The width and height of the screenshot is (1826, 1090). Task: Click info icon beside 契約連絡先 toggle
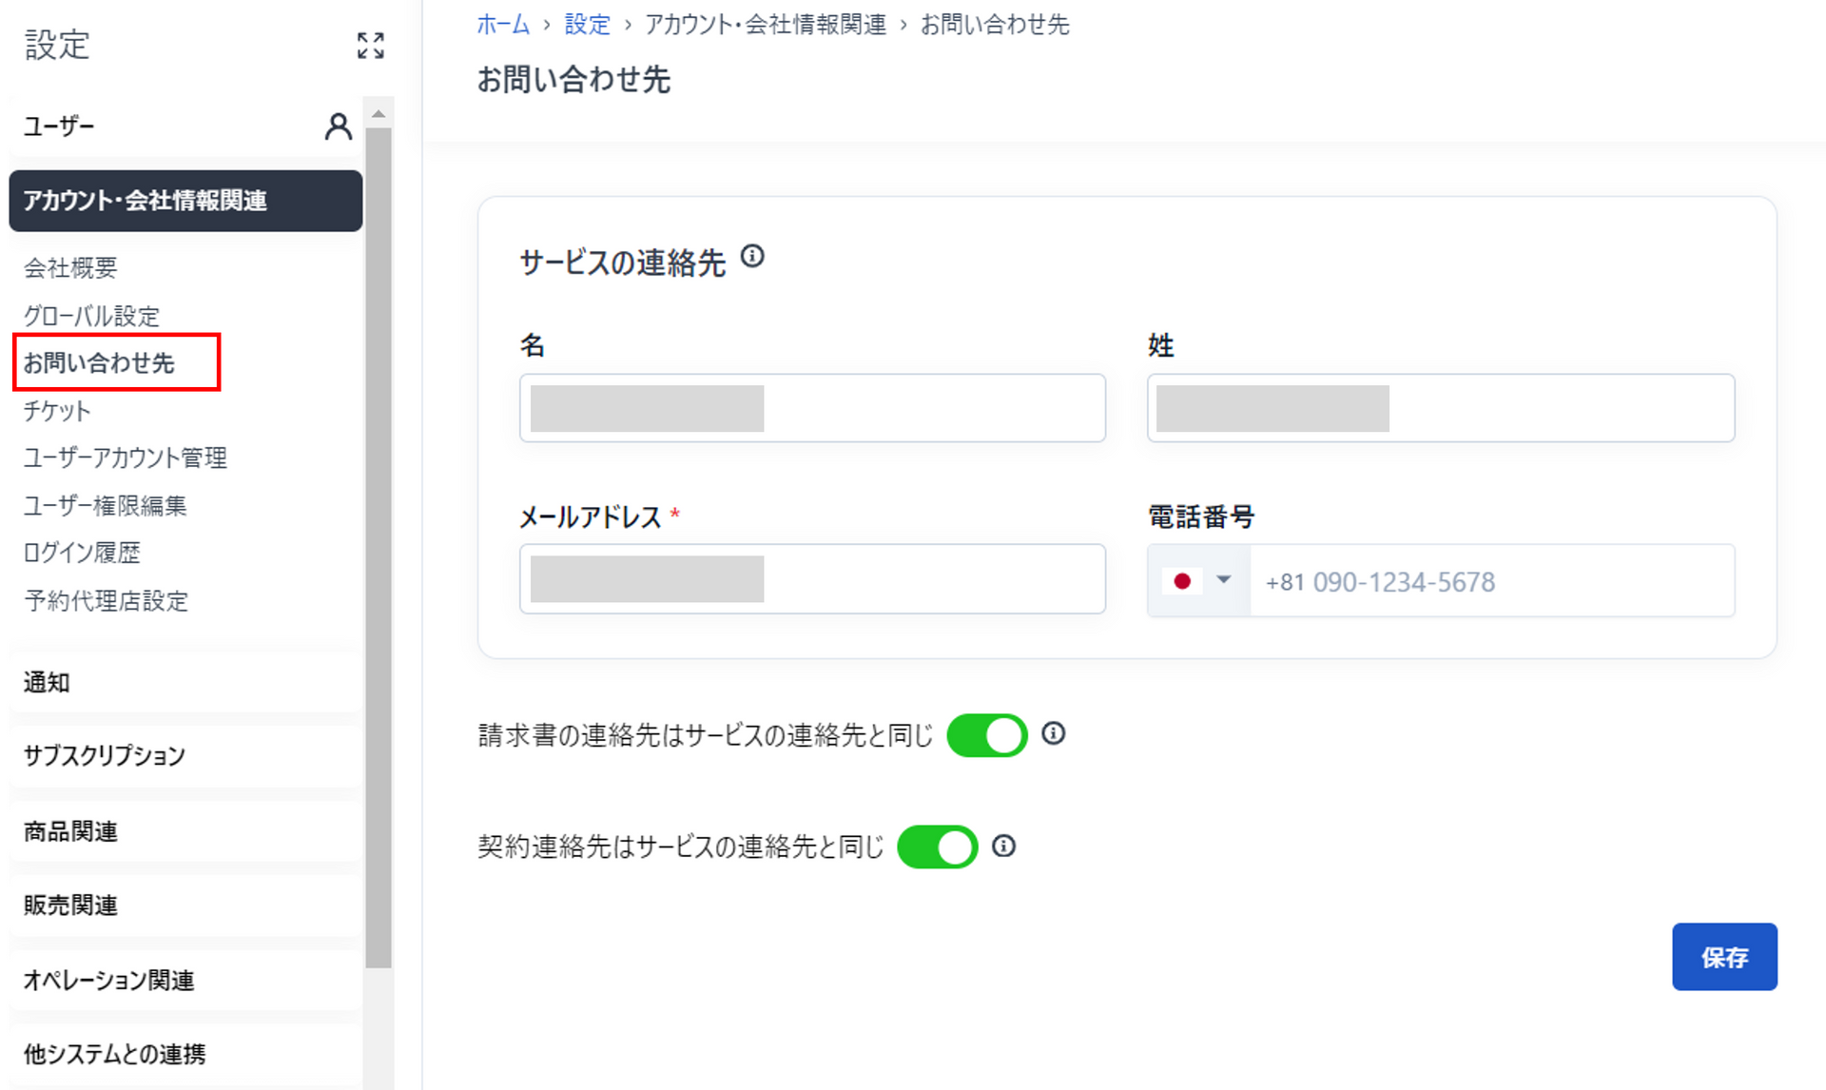pyautogui.click(x=1003, y=846)
